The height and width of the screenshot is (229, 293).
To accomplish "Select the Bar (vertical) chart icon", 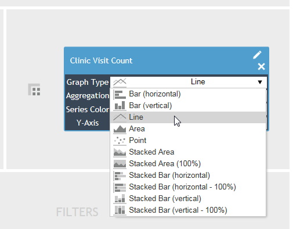I will [x=120, y=106].
